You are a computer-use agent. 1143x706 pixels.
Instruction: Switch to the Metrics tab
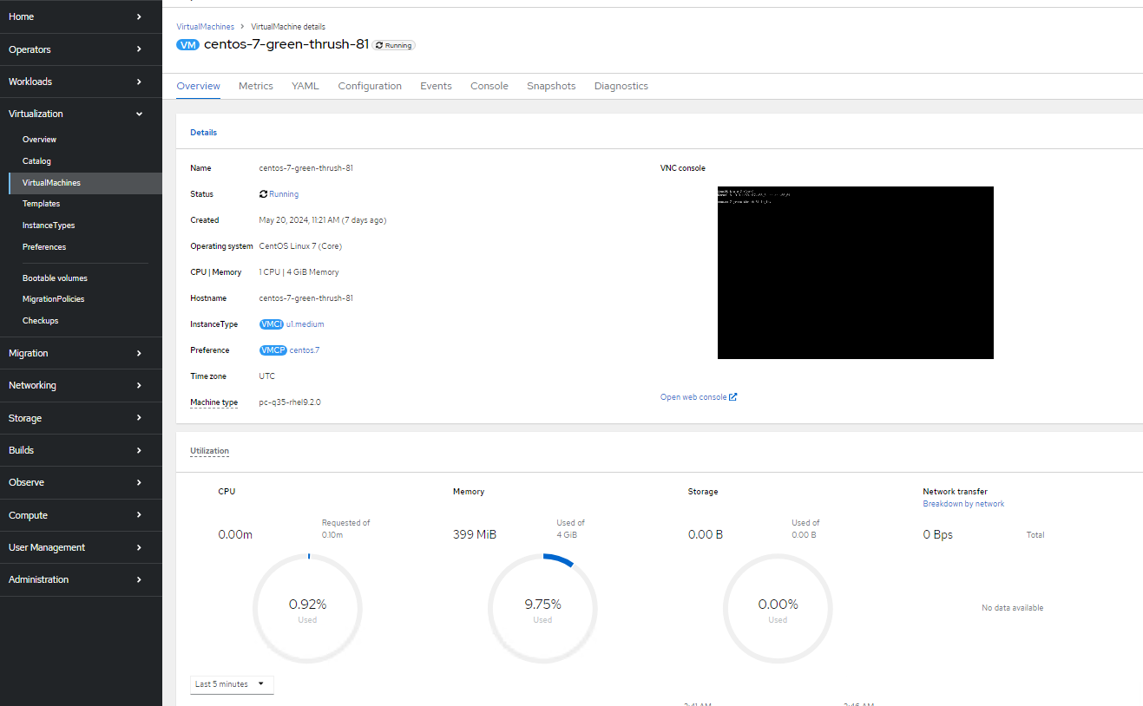click(256, 86)
